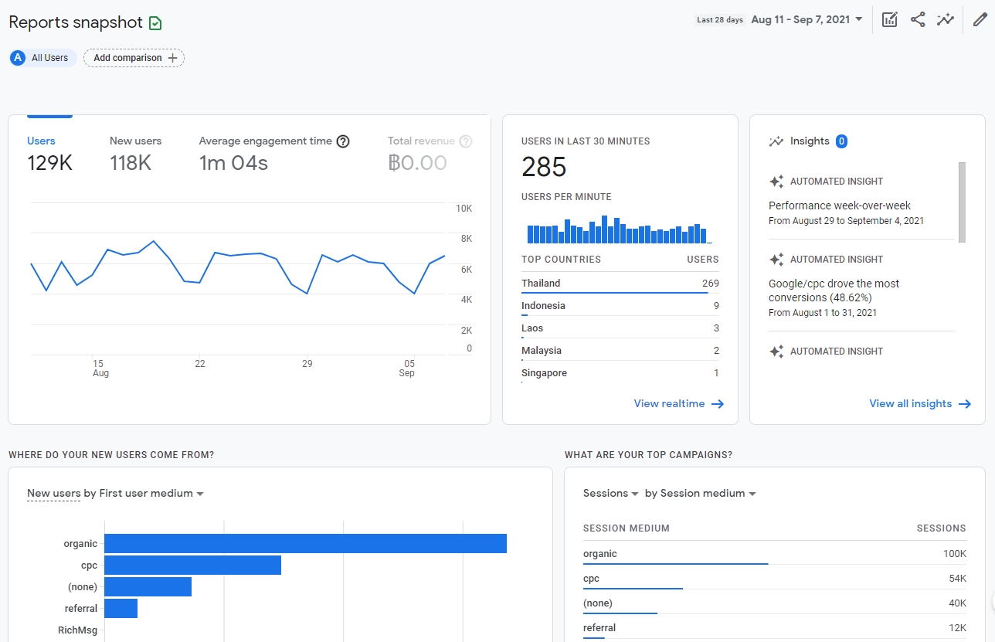995x642 pixels.
Task: Open the edit comparisons chart icon
Action: click(x=890, y=20)
